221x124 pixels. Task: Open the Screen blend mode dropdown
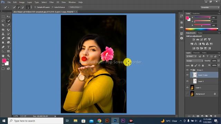(194, 61)
